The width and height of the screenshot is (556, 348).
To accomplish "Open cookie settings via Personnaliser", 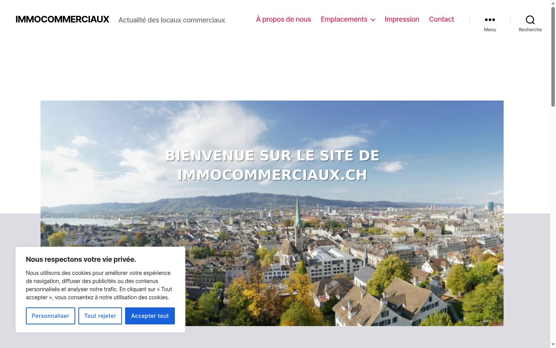I will (x=51, y=316).
